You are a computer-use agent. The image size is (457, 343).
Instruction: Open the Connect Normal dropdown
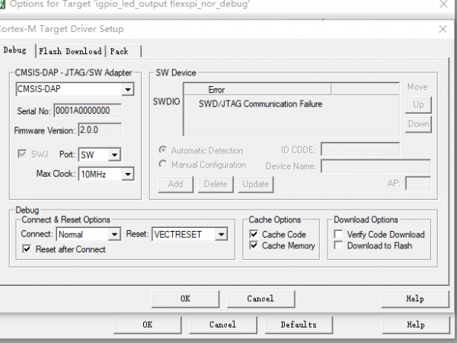(x=114, y=234)
